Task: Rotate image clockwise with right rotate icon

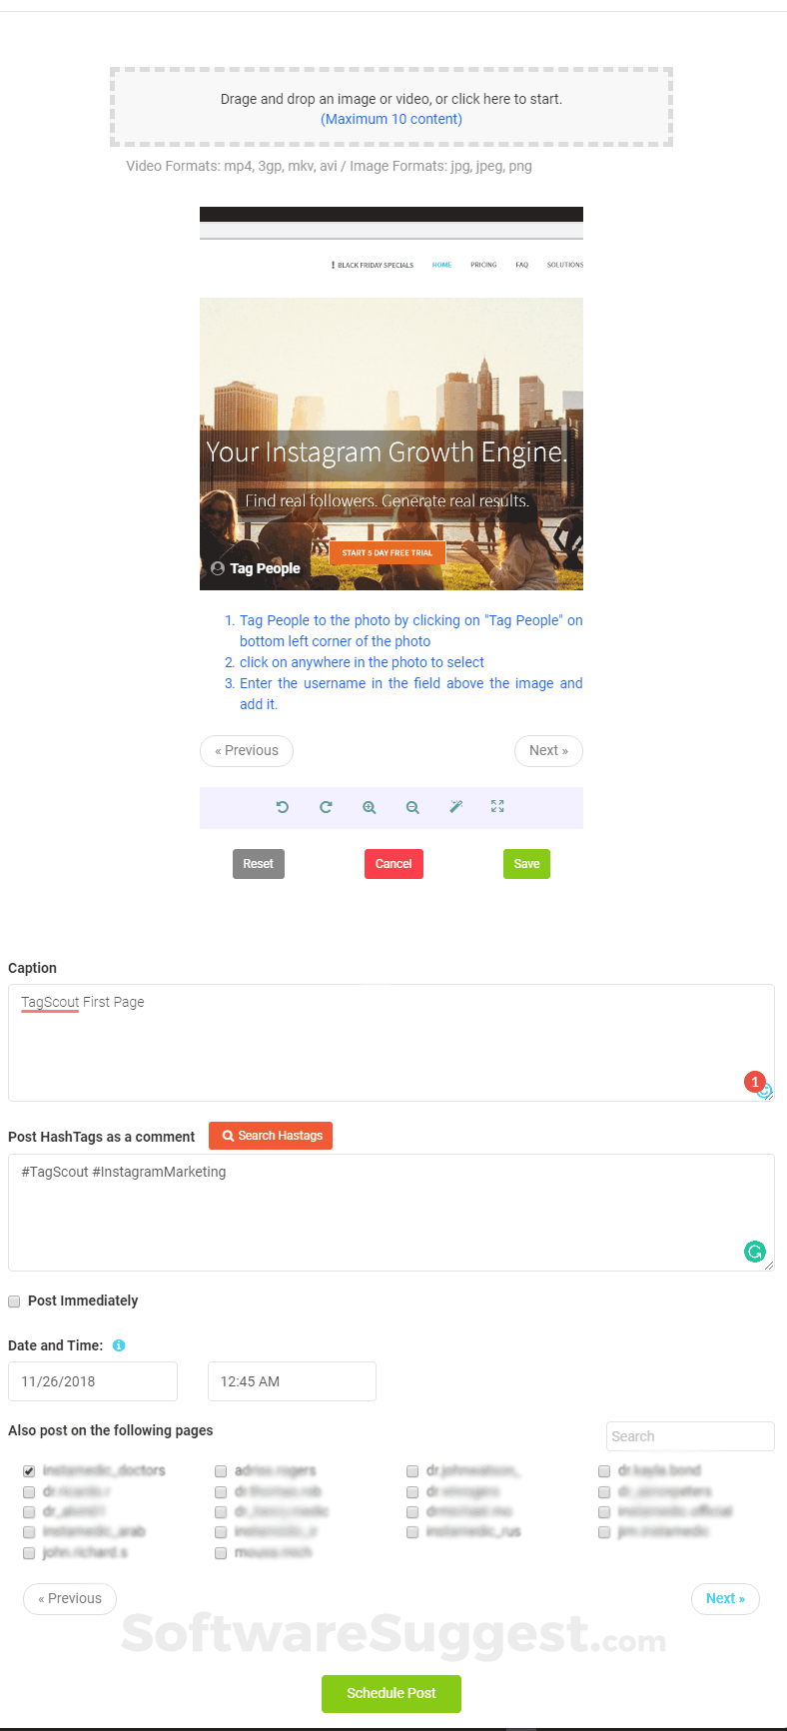Action: tap(326, 807)
